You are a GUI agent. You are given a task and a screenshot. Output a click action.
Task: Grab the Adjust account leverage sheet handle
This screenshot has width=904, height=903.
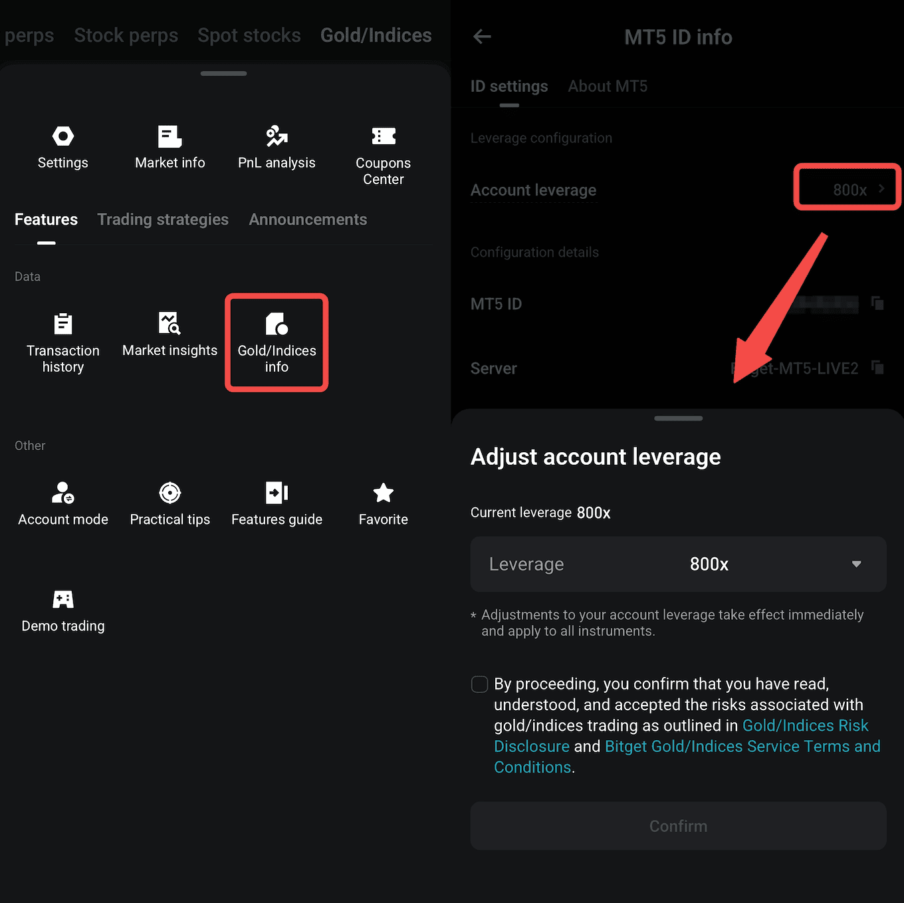point(679,418)
